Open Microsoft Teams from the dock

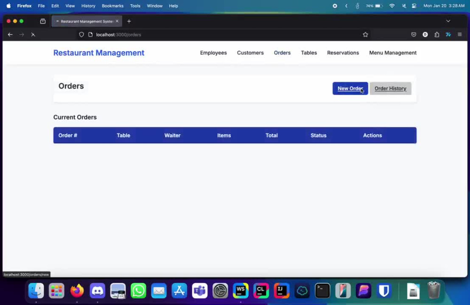200,290
